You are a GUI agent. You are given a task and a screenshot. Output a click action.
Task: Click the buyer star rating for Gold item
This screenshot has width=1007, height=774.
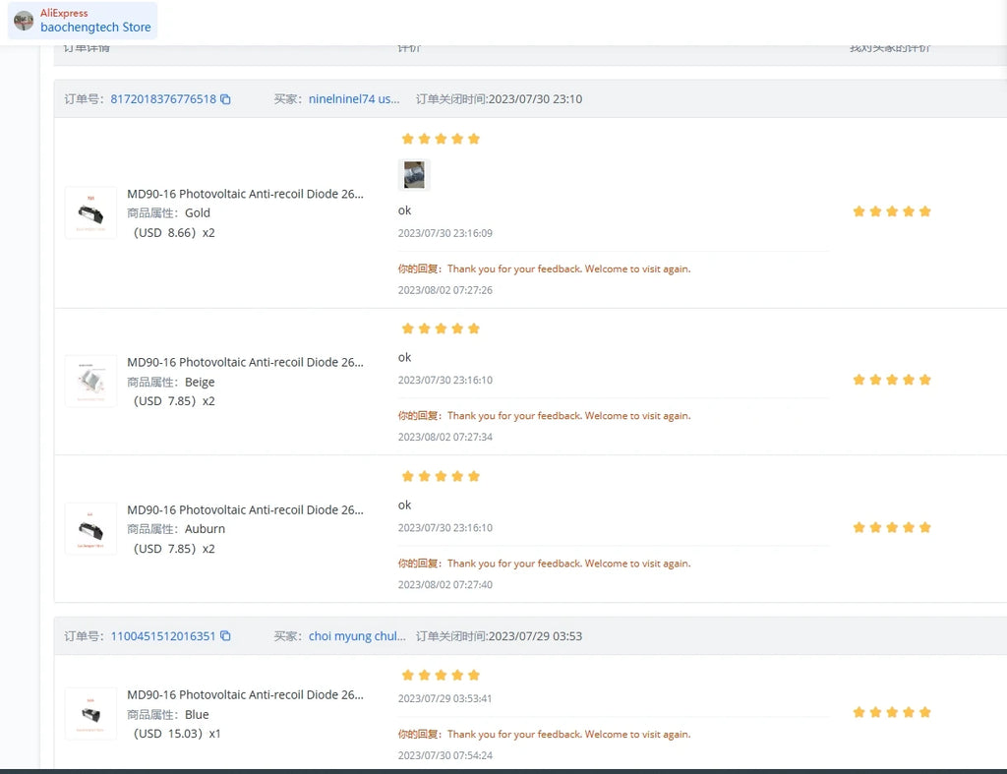441,139
